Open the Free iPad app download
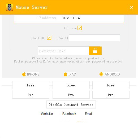Viewport: 138px width, 138px height. [71, 85]
